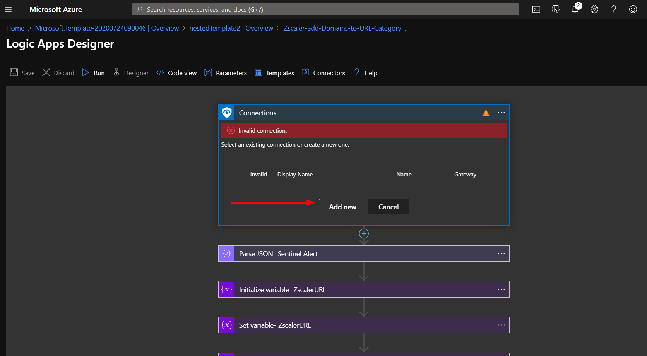Click the Connections card title

[x=258, y=113]
